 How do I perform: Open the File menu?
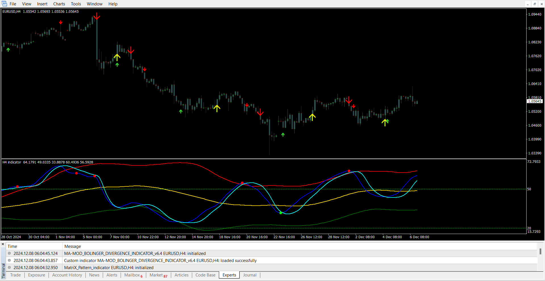coord(13,4)
